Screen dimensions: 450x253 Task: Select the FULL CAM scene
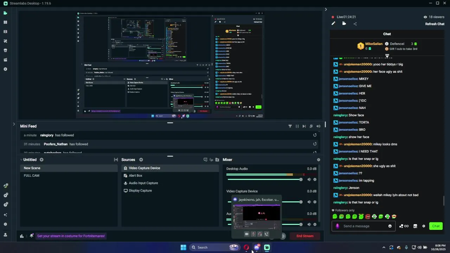tap(69, 175)
